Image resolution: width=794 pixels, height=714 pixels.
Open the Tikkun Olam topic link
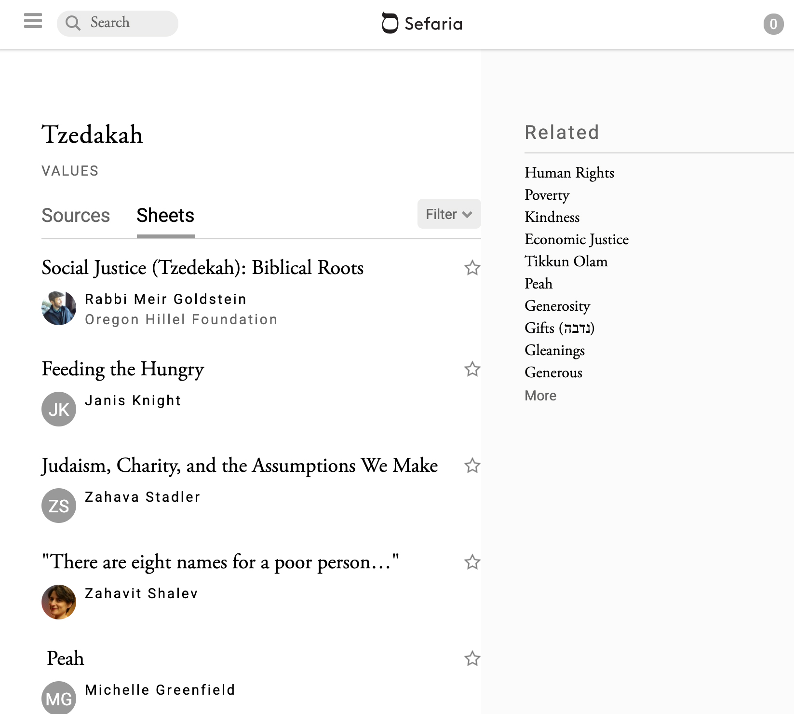click(565, 261)
